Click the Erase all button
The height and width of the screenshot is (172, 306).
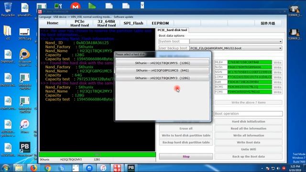click(186, 129)
